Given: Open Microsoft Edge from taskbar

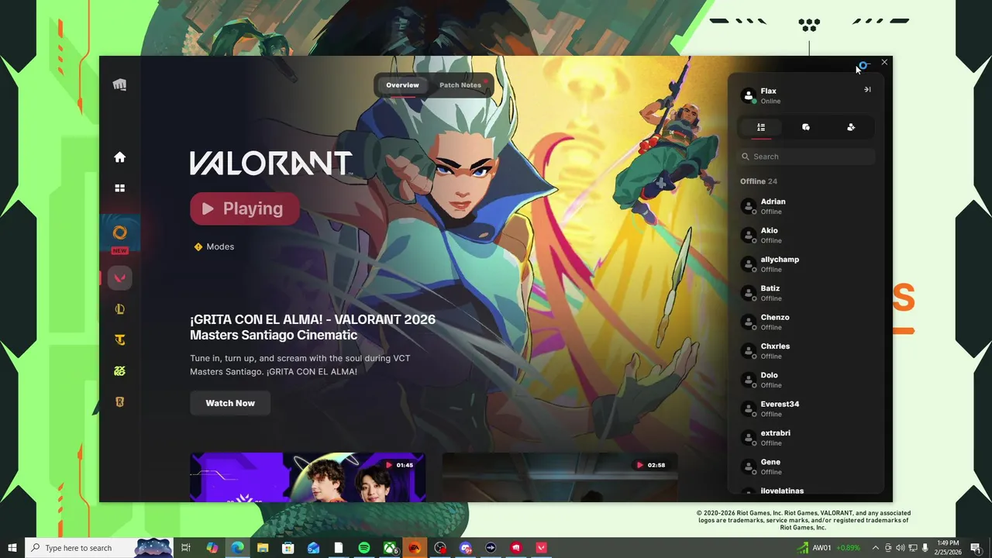Looking at the screenshot, I should pos(237,548).
